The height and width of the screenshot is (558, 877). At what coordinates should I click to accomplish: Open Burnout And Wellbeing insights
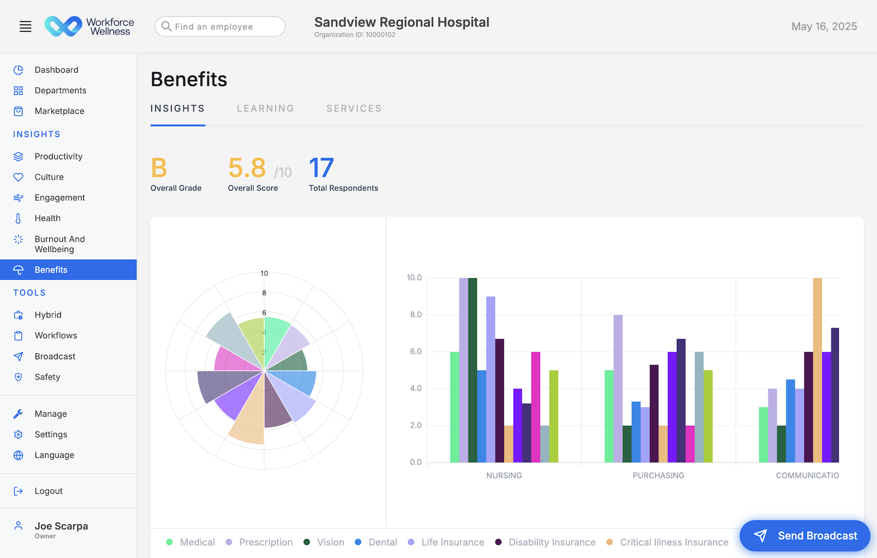[18, 239]
